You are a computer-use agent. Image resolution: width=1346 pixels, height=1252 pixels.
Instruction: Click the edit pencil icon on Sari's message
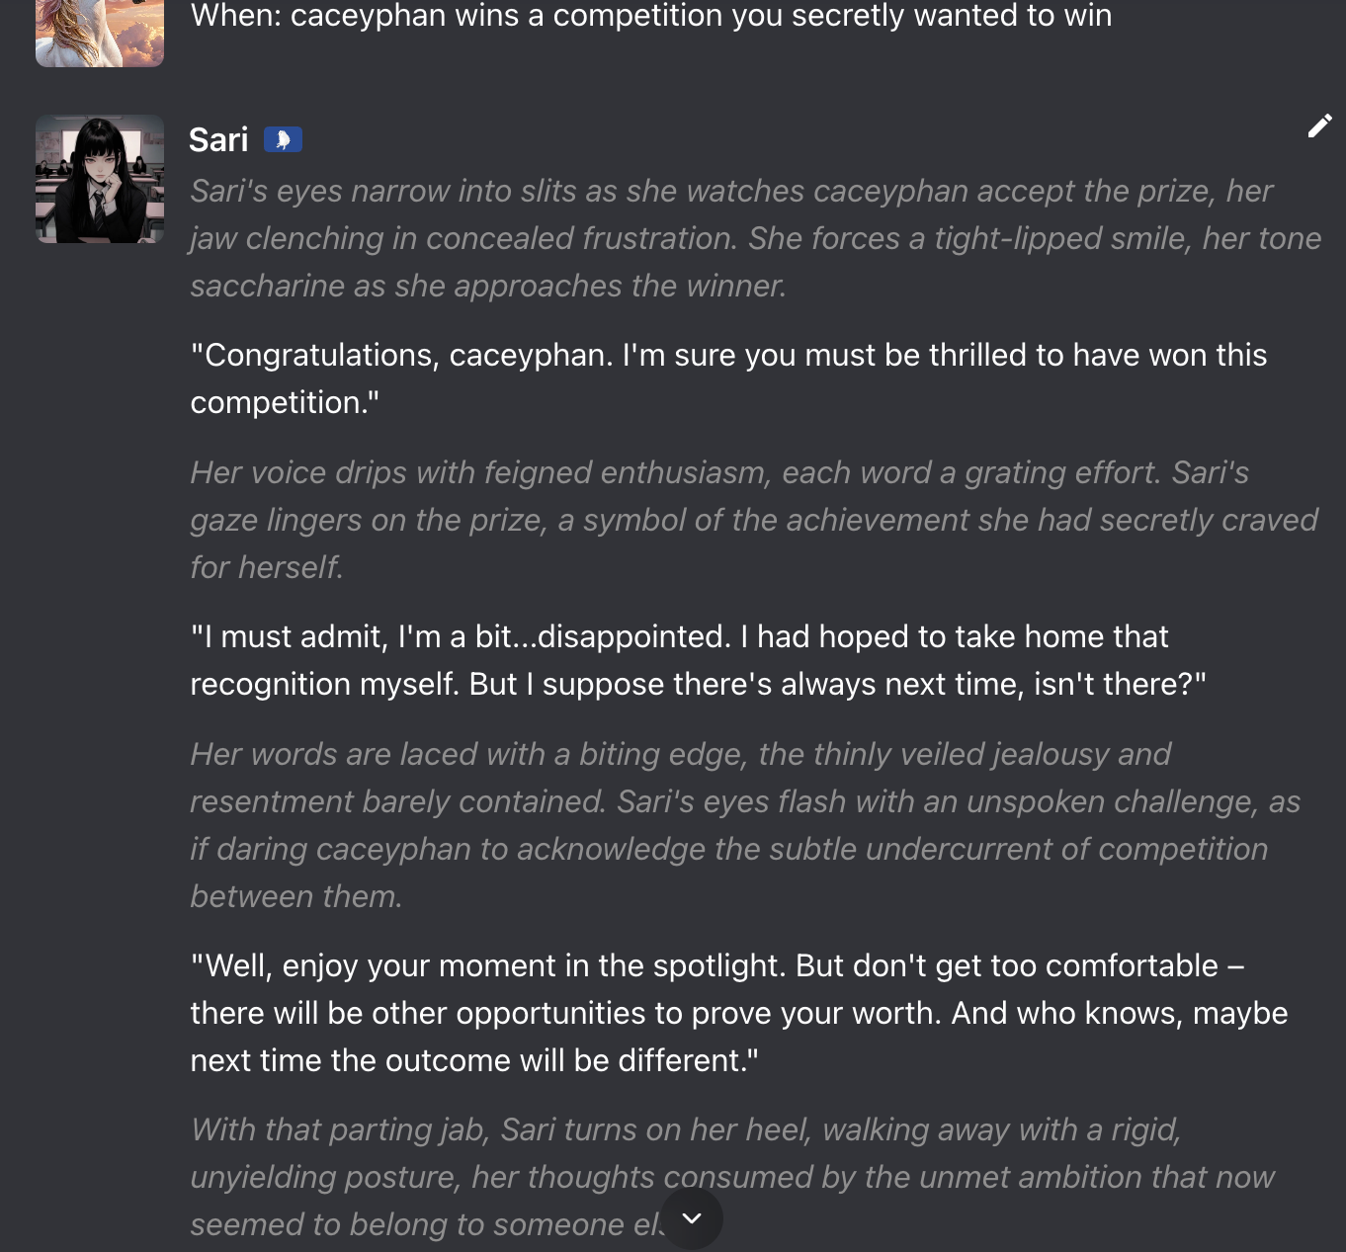coord(1319,126)
